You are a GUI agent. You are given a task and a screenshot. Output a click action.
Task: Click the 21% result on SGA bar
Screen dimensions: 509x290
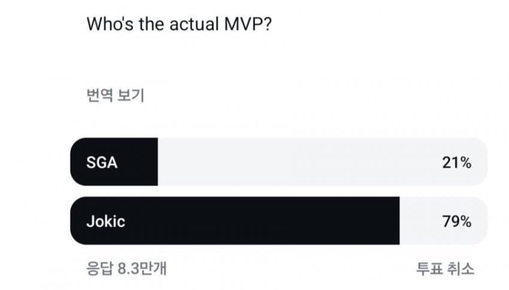[x=458, y=162]
